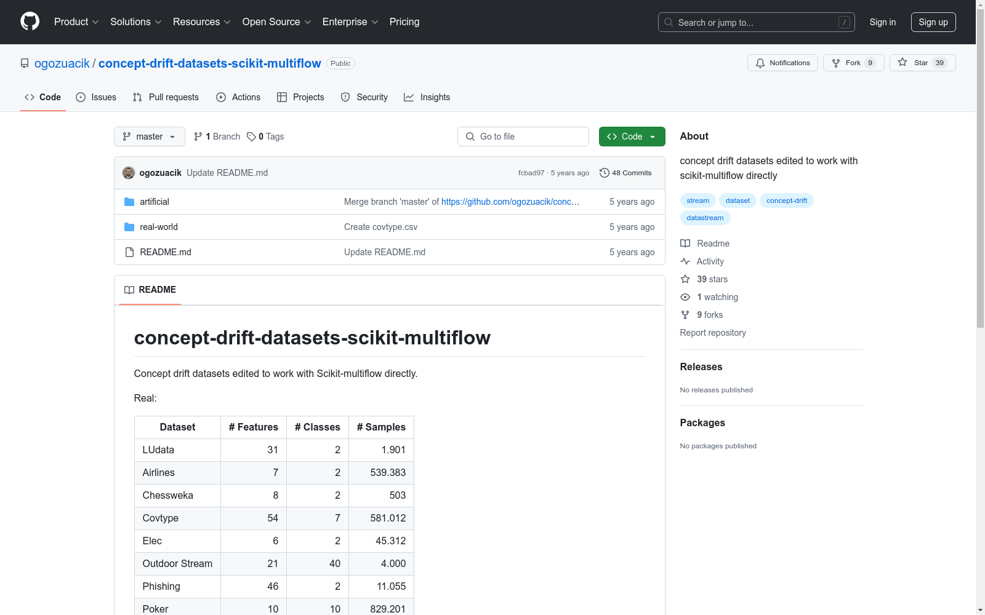Click the fork icon beside 9 forks

click(685, 315)
